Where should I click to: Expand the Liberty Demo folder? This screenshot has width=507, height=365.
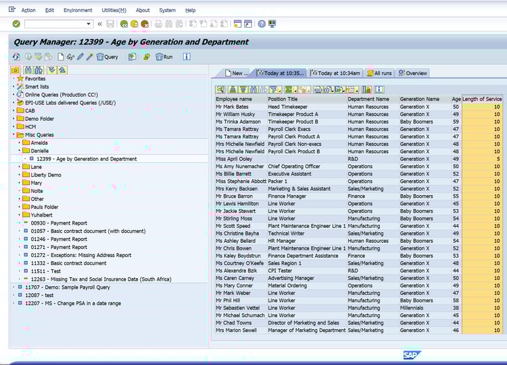point(20,175)
